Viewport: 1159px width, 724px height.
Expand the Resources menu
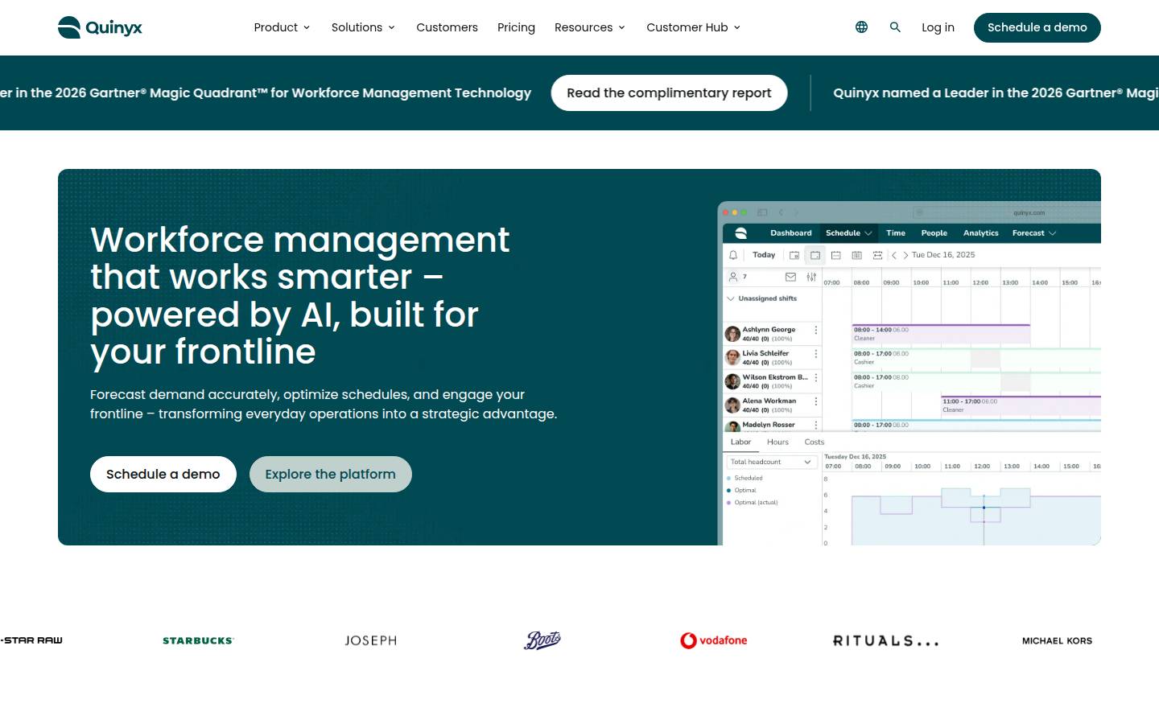coord(590,27)
